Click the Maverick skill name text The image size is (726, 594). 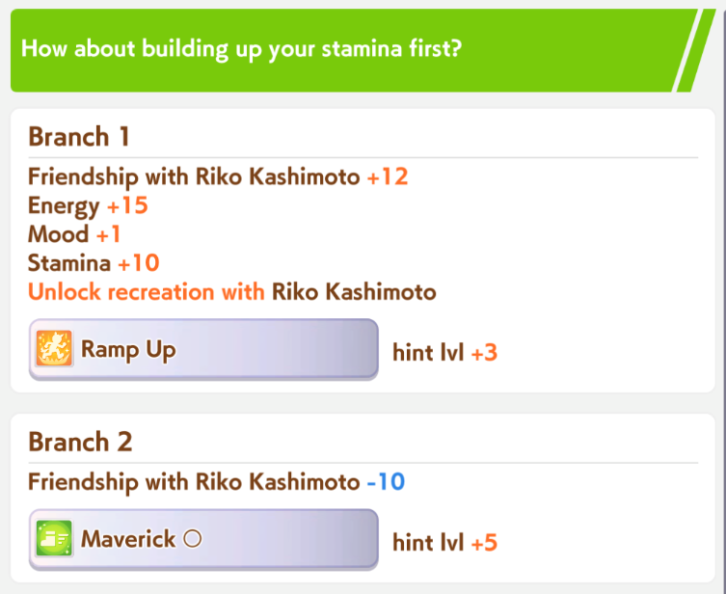128,539
